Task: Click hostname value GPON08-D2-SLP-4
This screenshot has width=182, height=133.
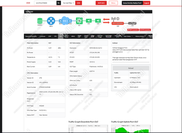Action: 96,48
